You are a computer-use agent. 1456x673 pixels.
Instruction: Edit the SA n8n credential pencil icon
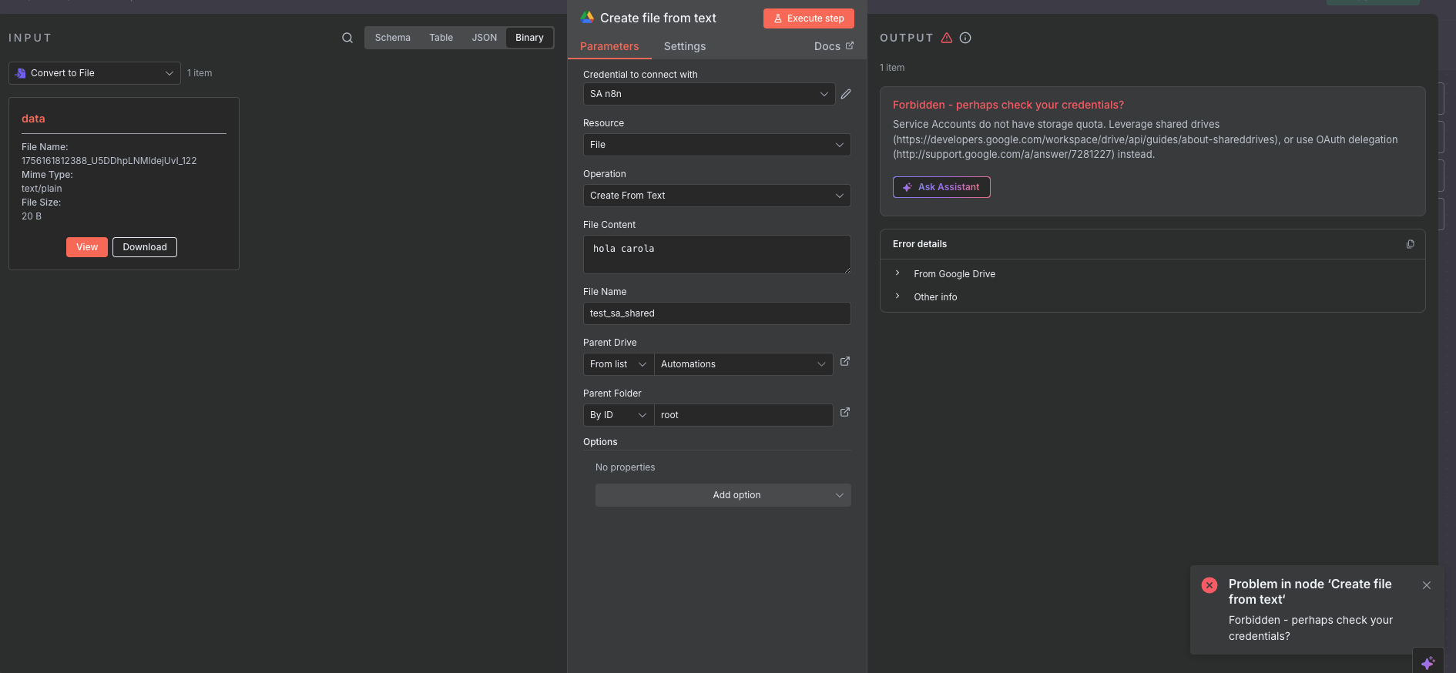(x=846, y=94)
